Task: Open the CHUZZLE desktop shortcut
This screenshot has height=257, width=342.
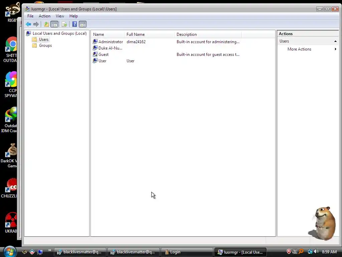Action: click(10, 188)
